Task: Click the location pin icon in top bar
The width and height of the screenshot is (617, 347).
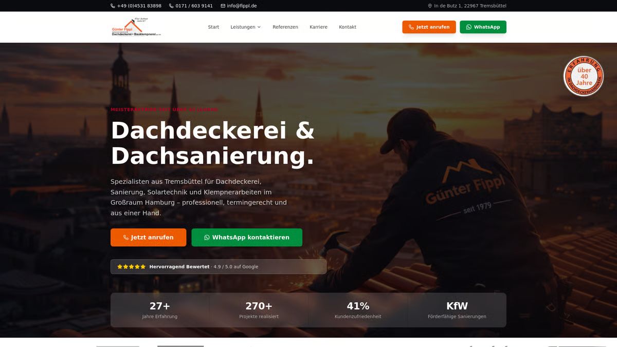Action: (430, 6)
